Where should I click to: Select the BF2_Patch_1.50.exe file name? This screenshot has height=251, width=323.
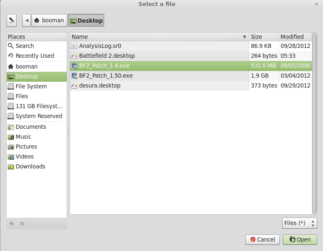coord(106,76)
